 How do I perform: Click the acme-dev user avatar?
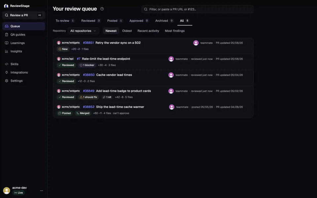click(x=7, y=190)
